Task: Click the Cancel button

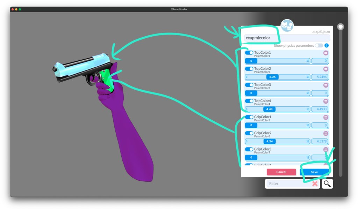Action: point(281,172)
